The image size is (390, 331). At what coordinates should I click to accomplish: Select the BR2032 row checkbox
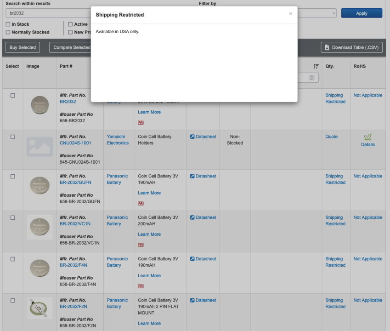pos(13,96)
